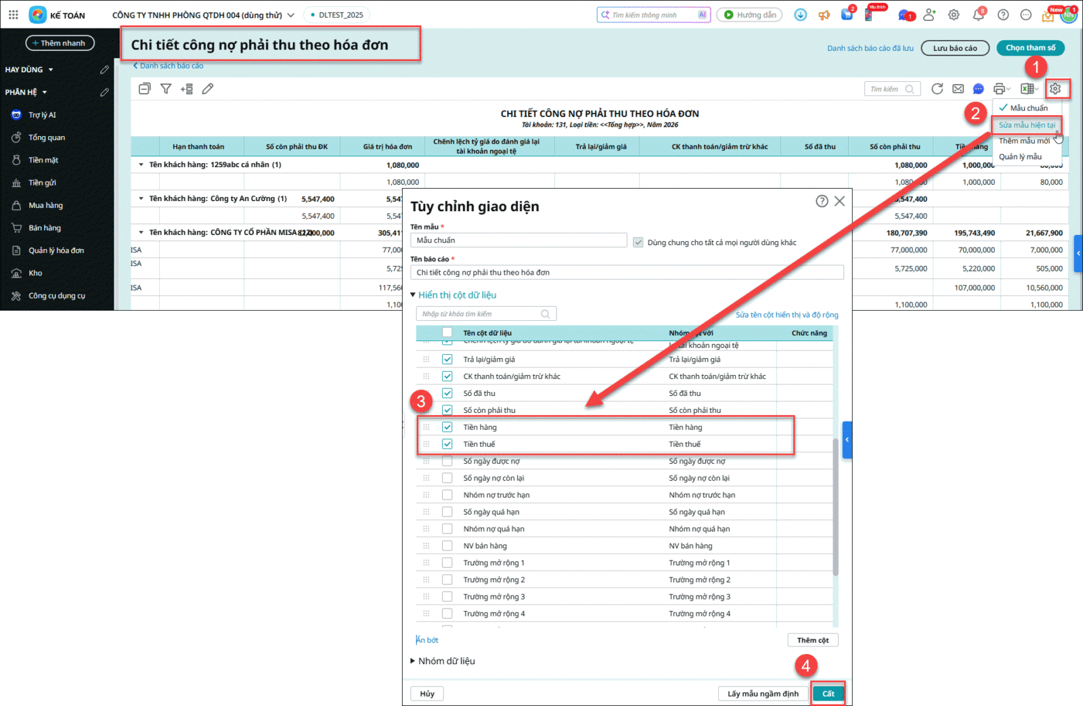Viewport: 1083px width, 706px height.
Task: Choose Quản lý mẫu from template menu
Action: [x=1020, y=157]
